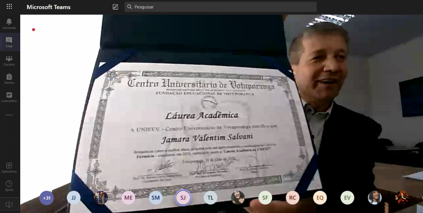Select highlighted participant avatar SJ

183,198
